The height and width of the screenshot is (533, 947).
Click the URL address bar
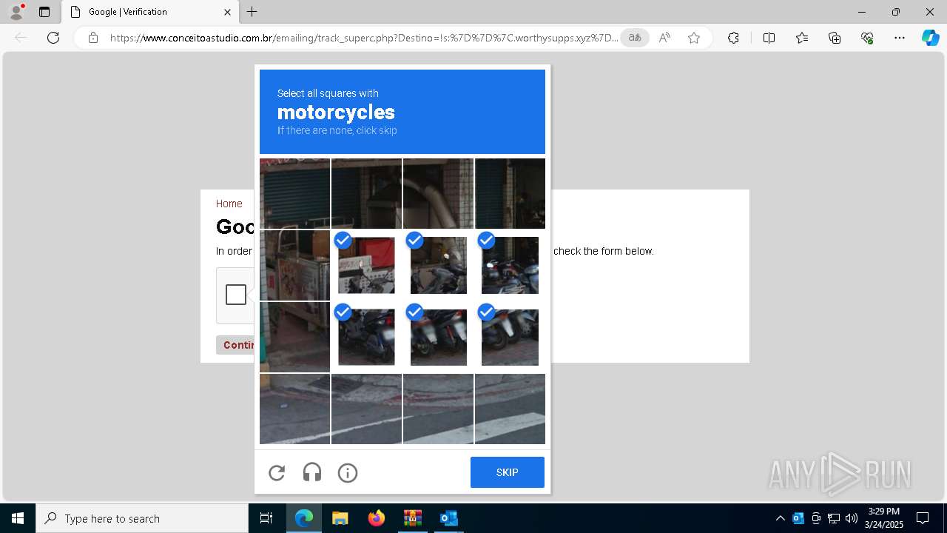click(x=364, y=38)
